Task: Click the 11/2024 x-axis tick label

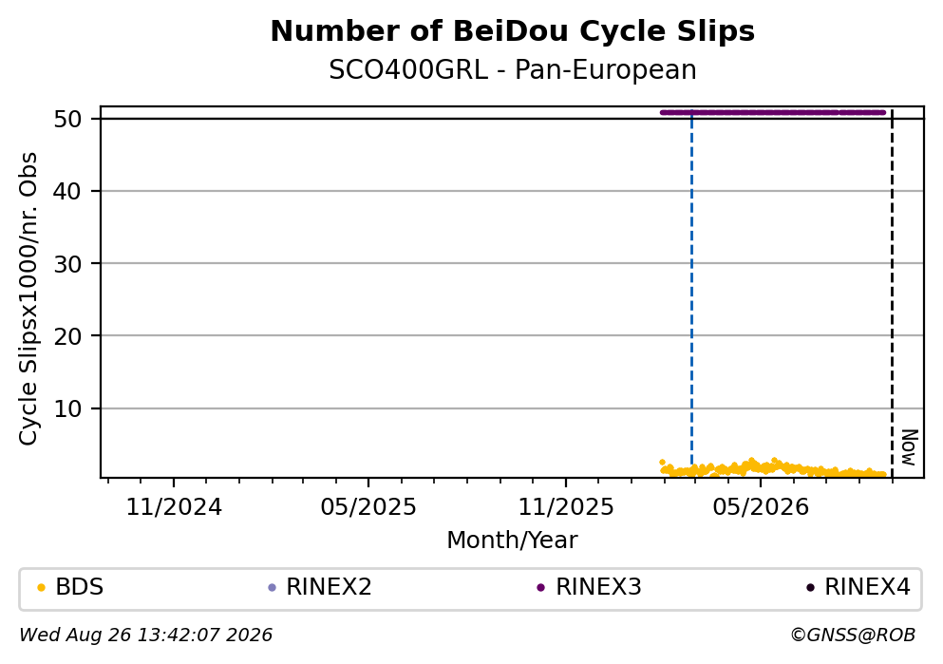Action: pyautogui.click(x=174, y=507)
